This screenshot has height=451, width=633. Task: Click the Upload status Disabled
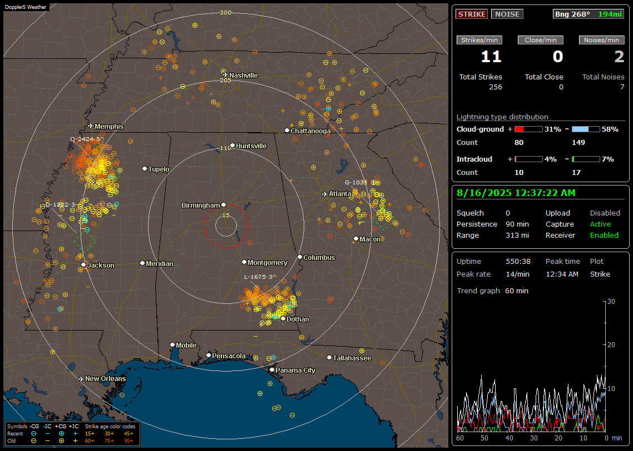click(x=605, y=213)
